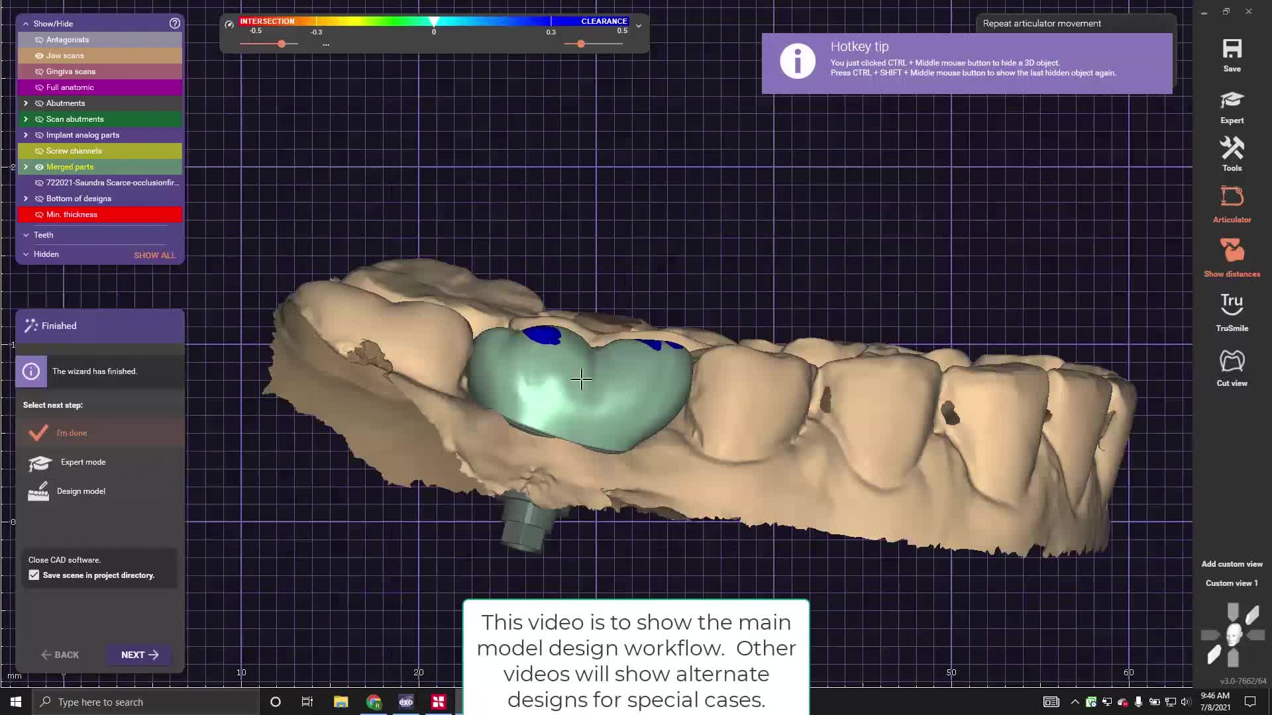The image size is (1272, 715).
Task: Open File Explorer from the taskbar
Action: coord(341,702)
